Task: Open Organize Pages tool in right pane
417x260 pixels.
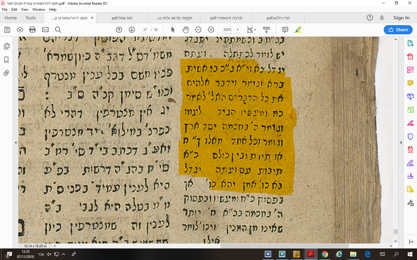Action: tap(410, 110)
